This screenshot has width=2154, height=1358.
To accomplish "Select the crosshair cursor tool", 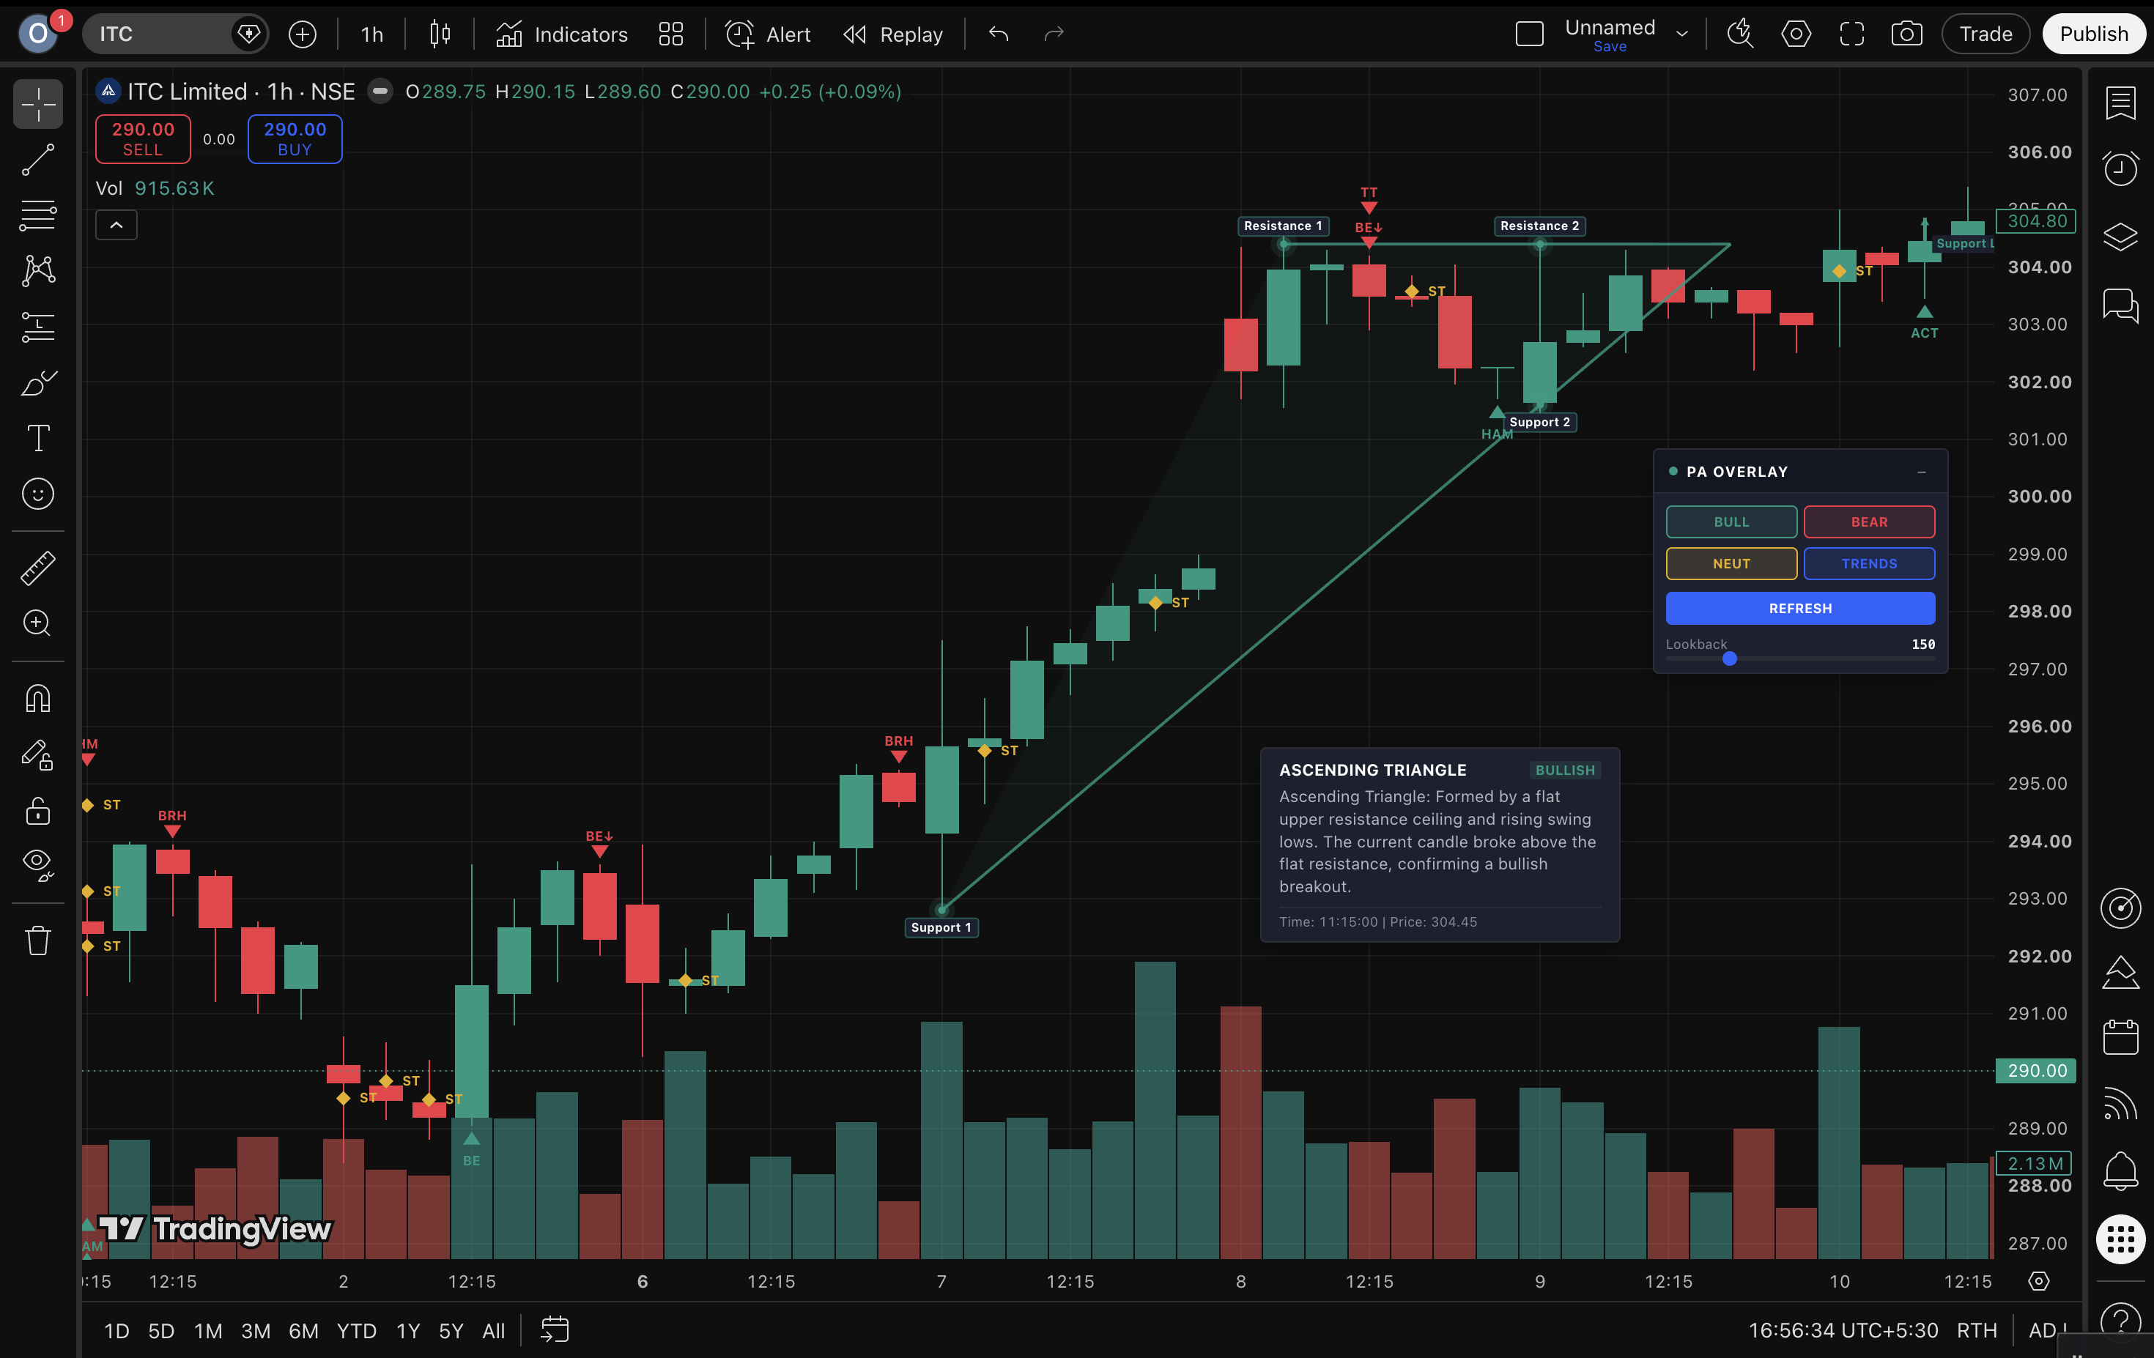I will pos(37,105).
